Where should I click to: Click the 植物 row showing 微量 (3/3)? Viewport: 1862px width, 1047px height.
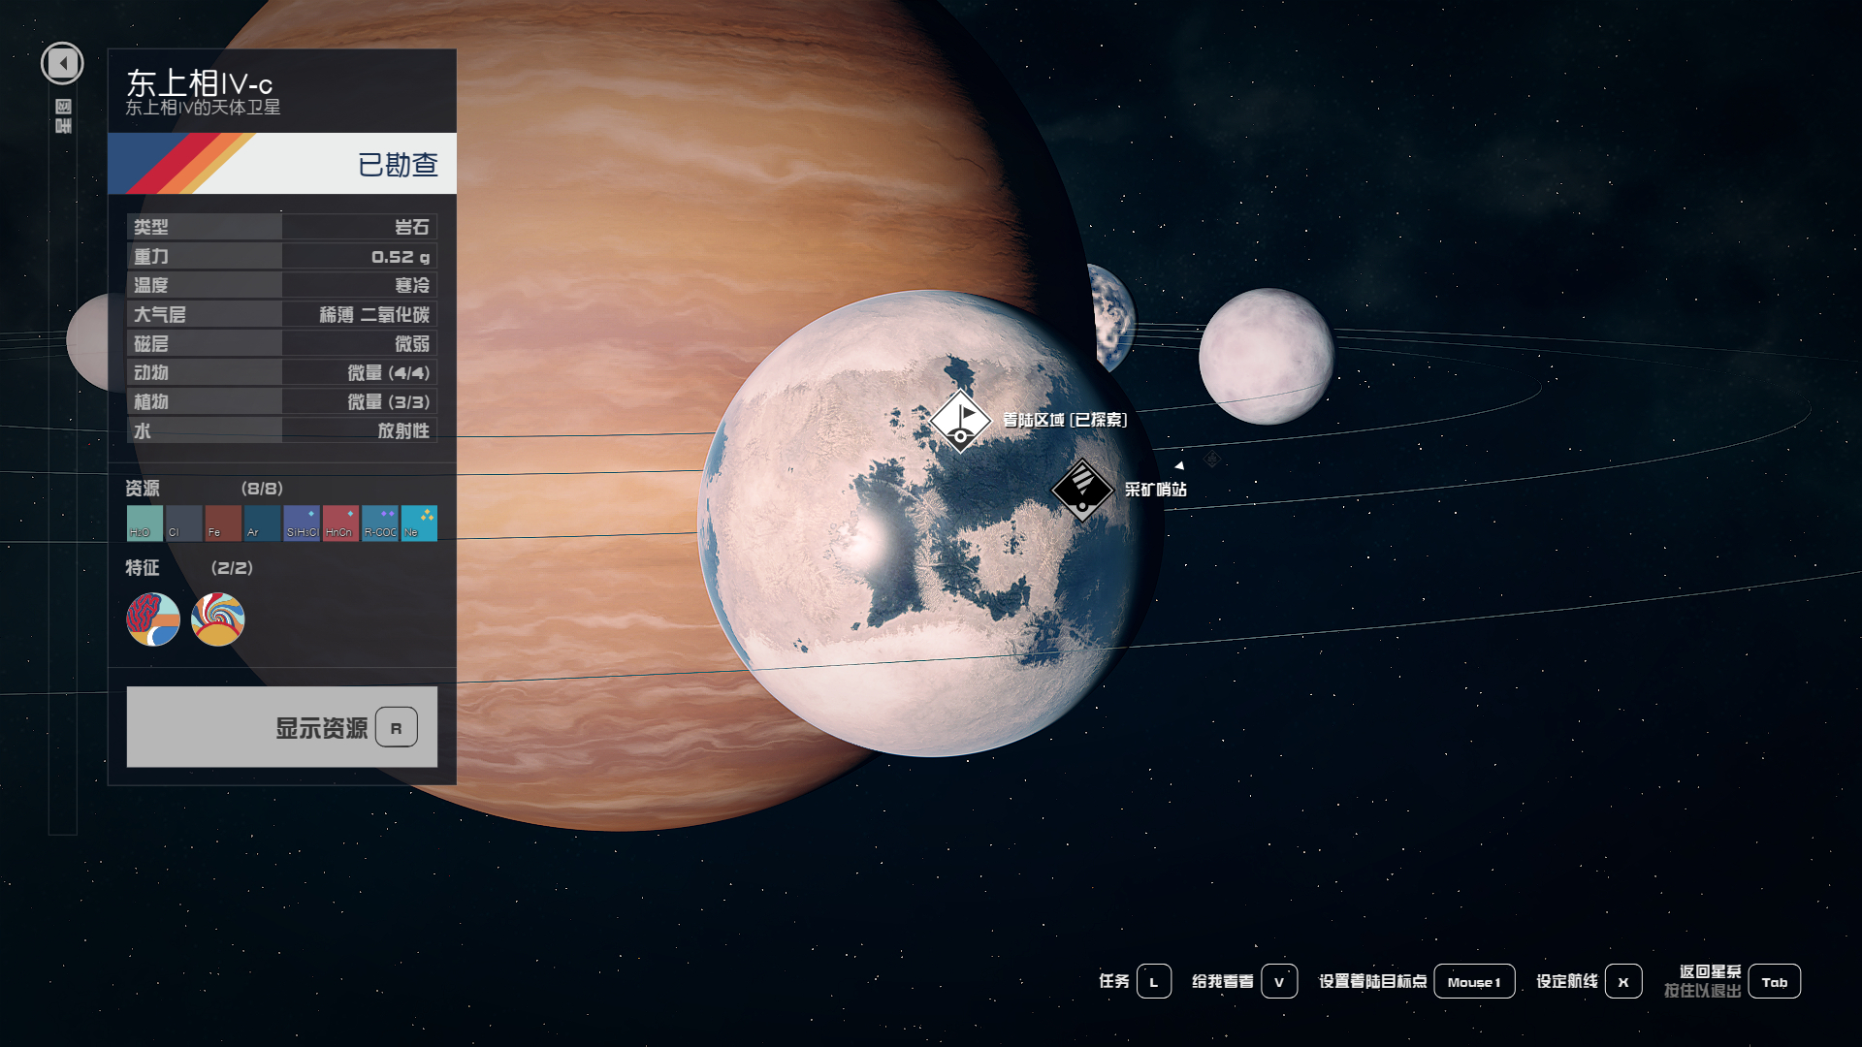[282, 401]
